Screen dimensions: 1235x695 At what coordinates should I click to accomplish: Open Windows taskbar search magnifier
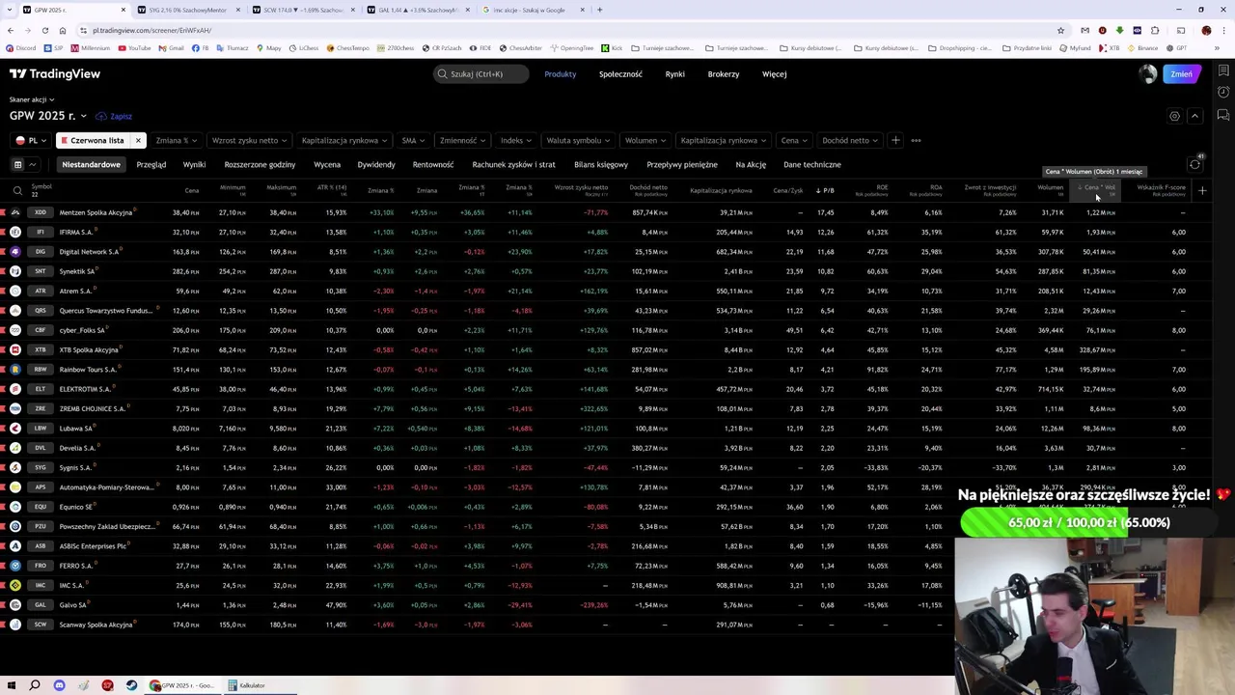(x=34, y=685)
